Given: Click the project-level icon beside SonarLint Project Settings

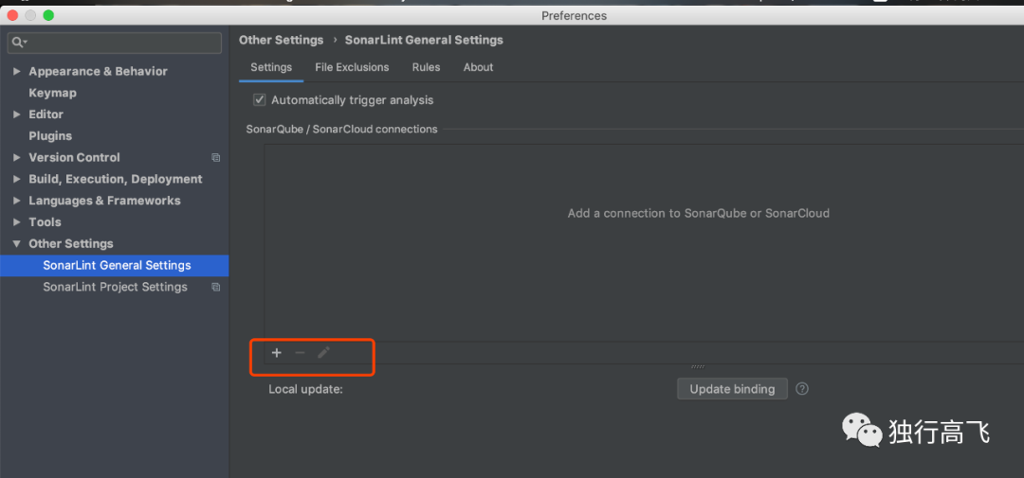Looking at the screenshot, I should [x=215, y=287].
